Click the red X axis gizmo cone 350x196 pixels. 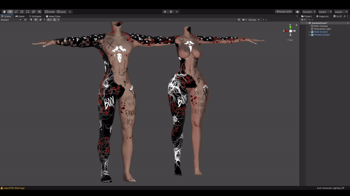[287, 31]
